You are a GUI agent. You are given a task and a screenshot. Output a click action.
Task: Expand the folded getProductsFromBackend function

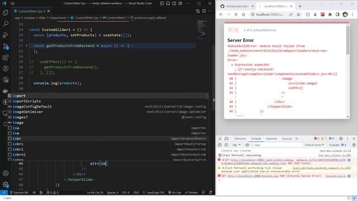click(x=27, y=46)
